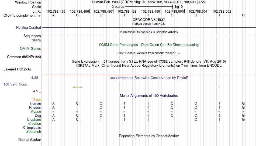
Task: Click the Layered H3K27Ac track label
Action: pyautogui.click(x=18, y=69)
